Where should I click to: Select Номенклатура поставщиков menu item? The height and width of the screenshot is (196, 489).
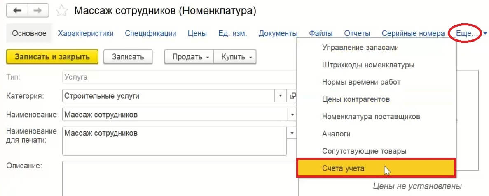click(x=376, y=117)
